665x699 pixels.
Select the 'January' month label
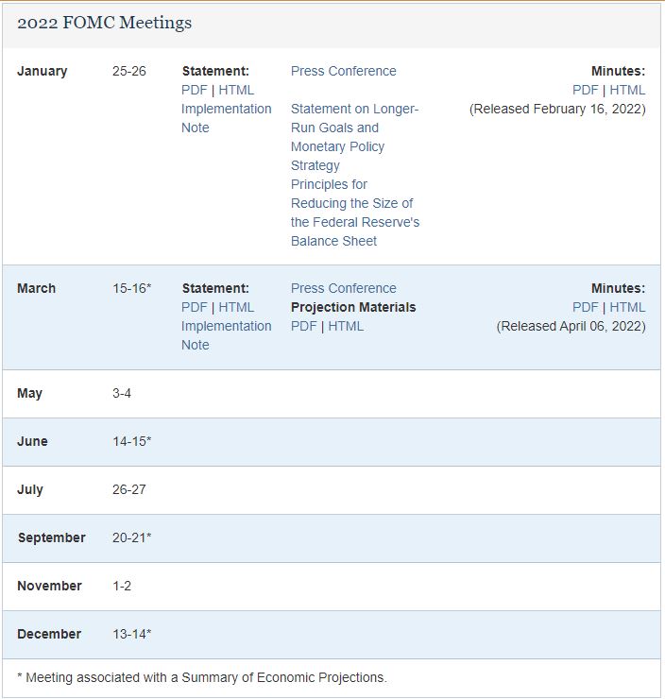43,72
